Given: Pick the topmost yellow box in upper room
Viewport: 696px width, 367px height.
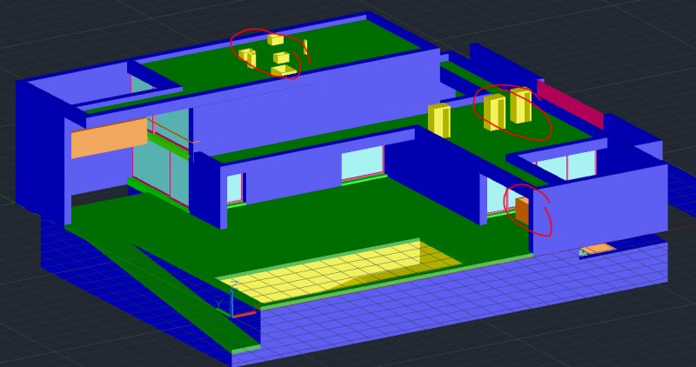Looking at the screenshot, I should tap(275, 40).
